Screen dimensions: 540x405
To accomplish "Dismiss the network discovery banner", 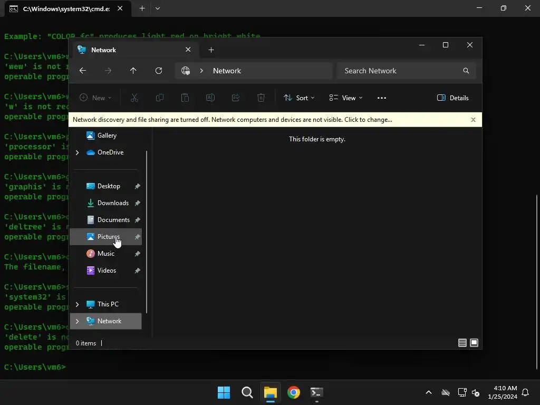I will [x=473, y=120].
